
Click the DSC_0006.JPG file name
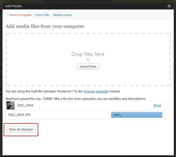point(19,115)
